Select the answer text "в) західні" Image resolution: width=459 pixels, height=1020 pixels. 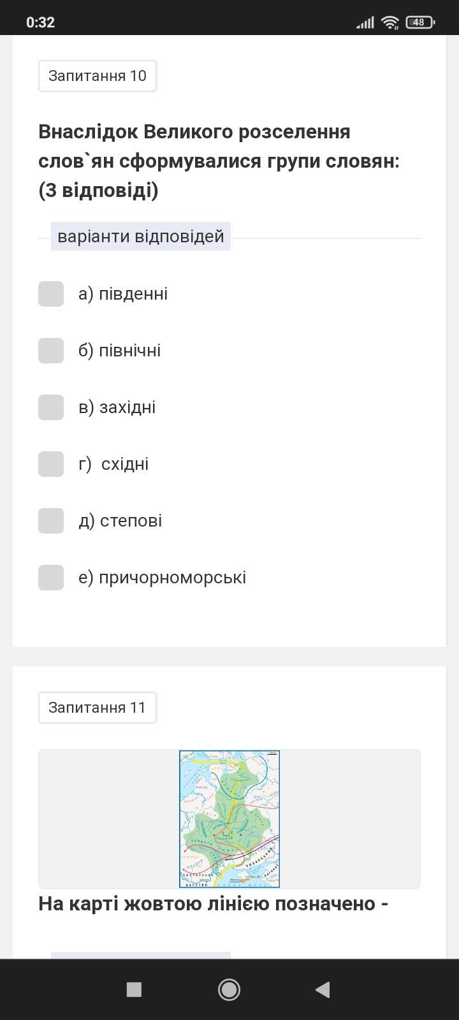(x=117, y=407)
